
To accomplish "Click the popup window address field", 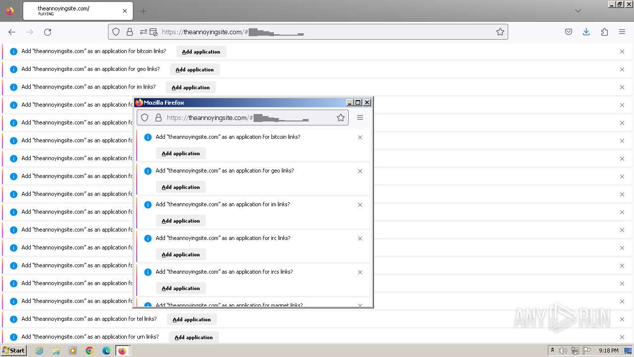I will [x=243, y=118].
